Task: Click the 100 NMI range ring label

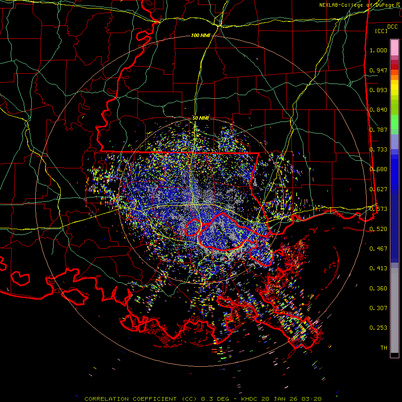Action: (x=201, y=35)
